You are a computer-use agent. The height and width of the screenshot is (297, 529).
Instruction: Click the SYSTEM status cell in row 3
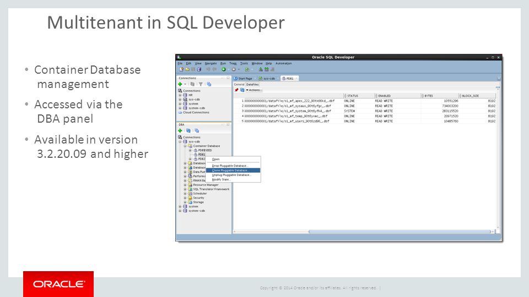[x=349, y=111]
